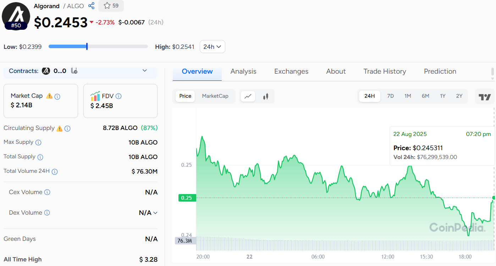This screenshot has height=266, width=496.
Task: Click Circulating Supply info icon
Action: [67, 129]
